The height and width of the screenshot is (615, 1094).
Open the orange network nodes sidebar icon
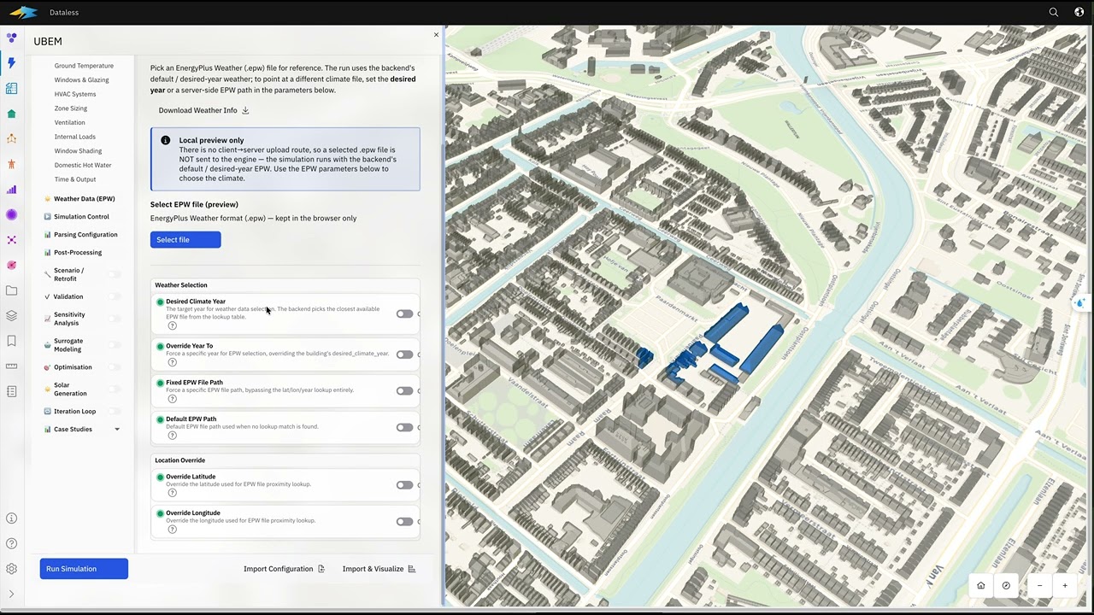point(11,138)
